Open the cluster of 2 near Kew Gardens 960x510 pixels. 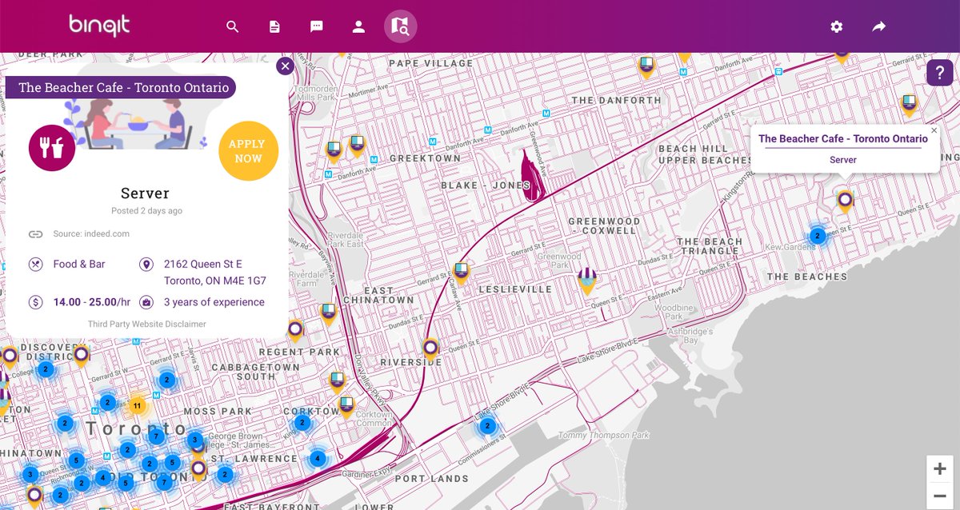pyautogui.click(x=817, y=236)
